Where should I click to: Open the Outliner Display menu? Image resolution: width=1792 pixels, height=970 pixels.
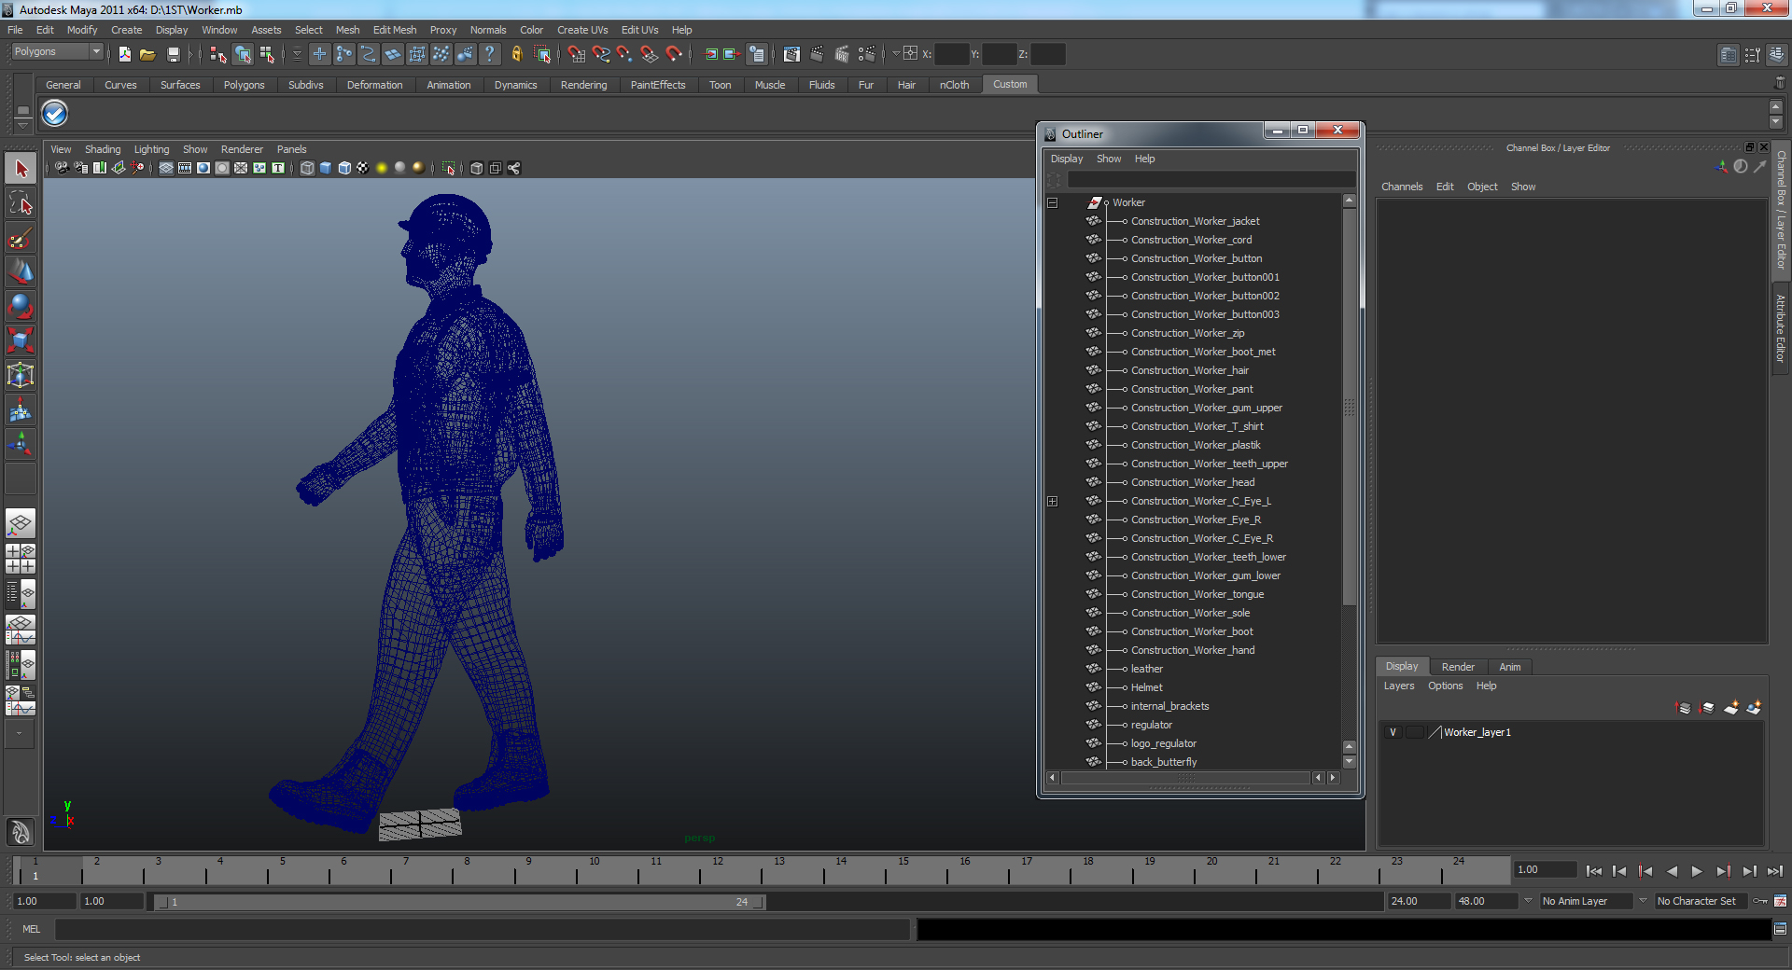pos(1067,159)
